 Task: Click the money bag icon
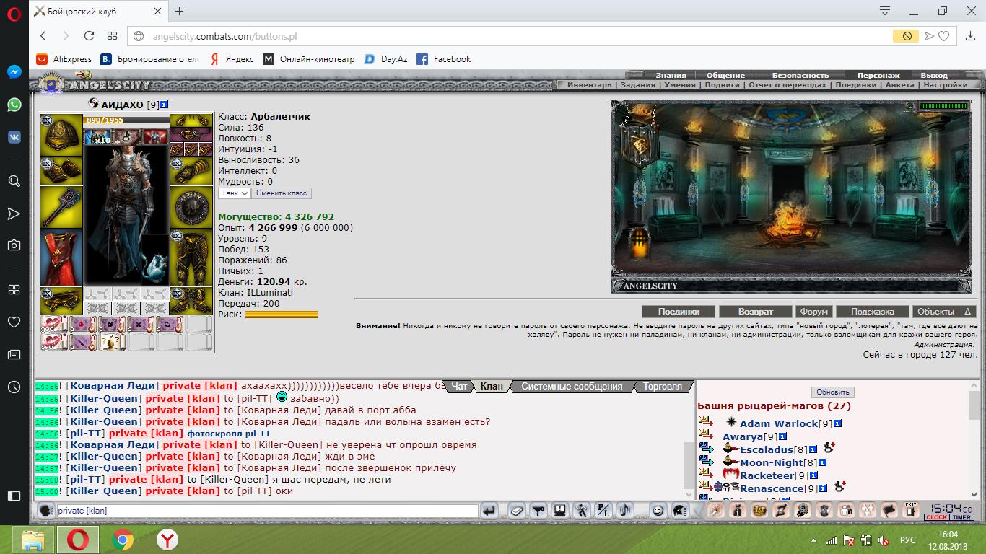click(737, 511)
